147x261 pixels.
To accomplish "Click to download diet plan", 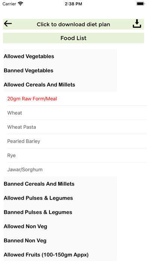I will pos(73,24).
